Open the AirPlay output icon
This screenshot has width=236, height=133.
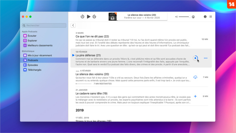(x=193, y=17)
